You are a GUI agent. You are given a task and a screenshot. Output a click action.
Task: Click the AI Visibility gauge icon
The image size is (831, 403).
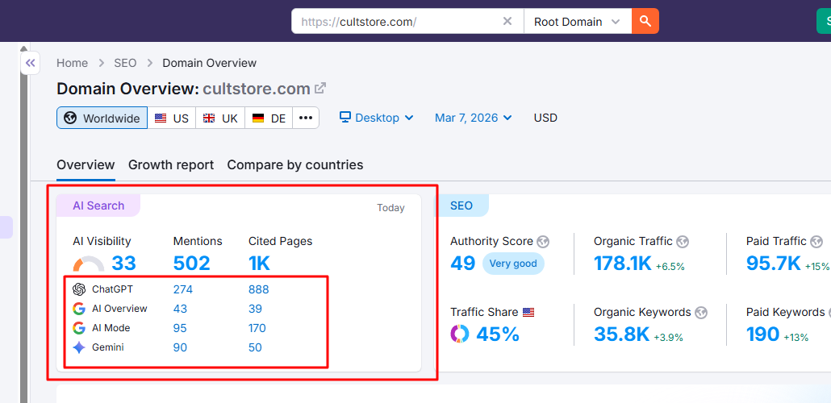[88, 264]
